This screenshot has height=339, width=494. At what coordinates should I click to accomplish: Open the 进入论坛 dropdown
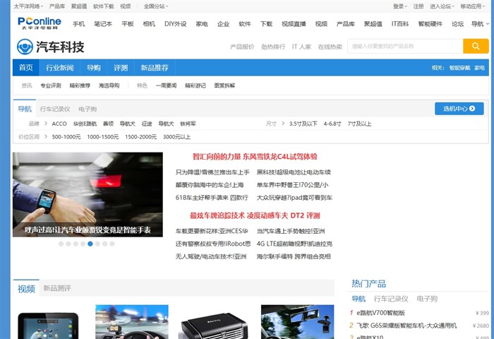coord(442,6)
